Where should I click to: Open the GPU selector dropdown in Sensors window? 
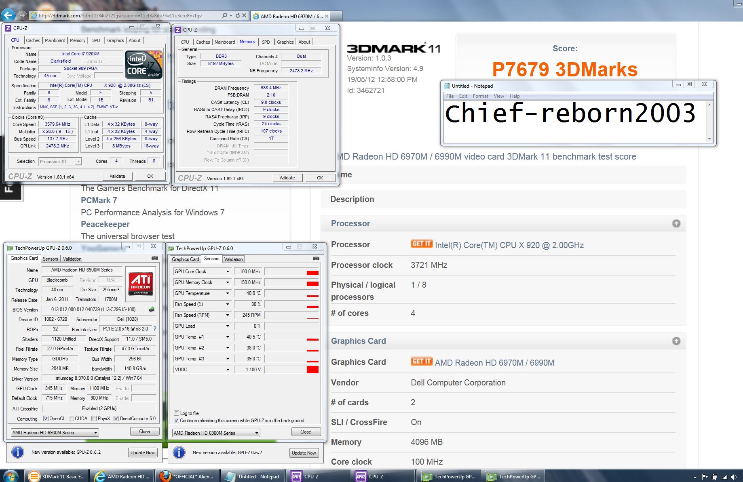point(216,433)
